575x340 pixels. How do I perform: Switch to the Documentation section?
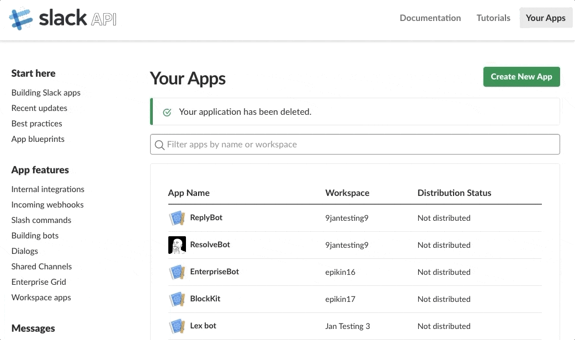click(430, 18)
